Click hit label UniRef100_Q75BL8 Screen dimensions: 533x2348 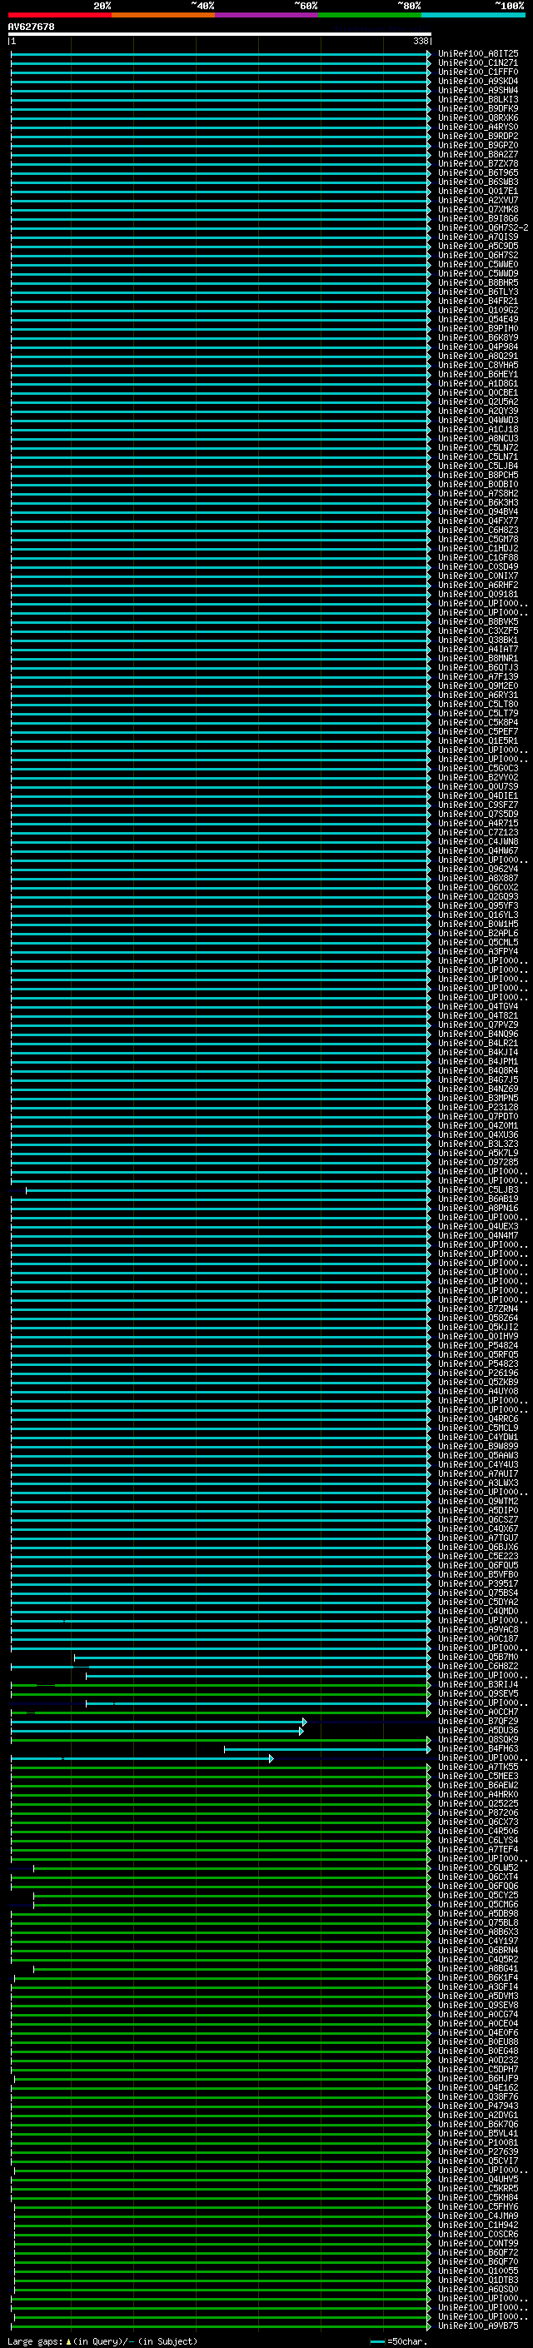point(478,1922)
